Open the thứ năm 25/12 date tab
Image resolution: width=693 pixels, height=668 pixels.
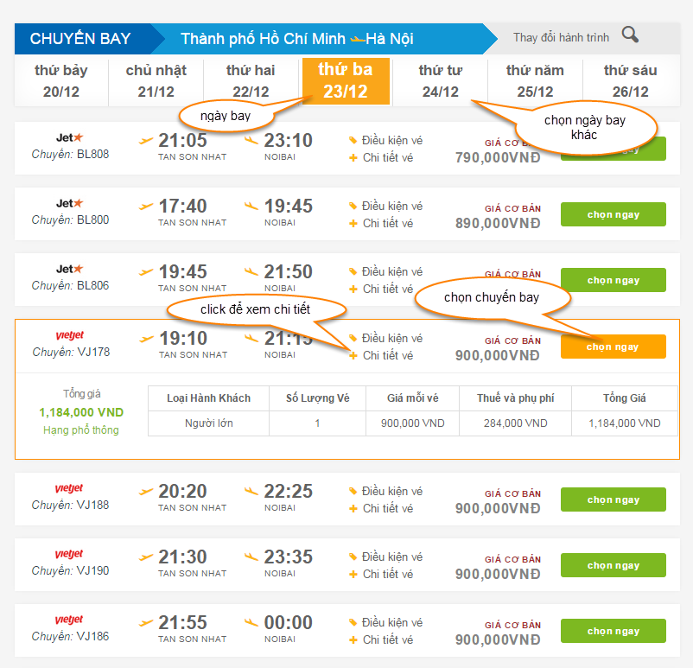pos(535,81)
